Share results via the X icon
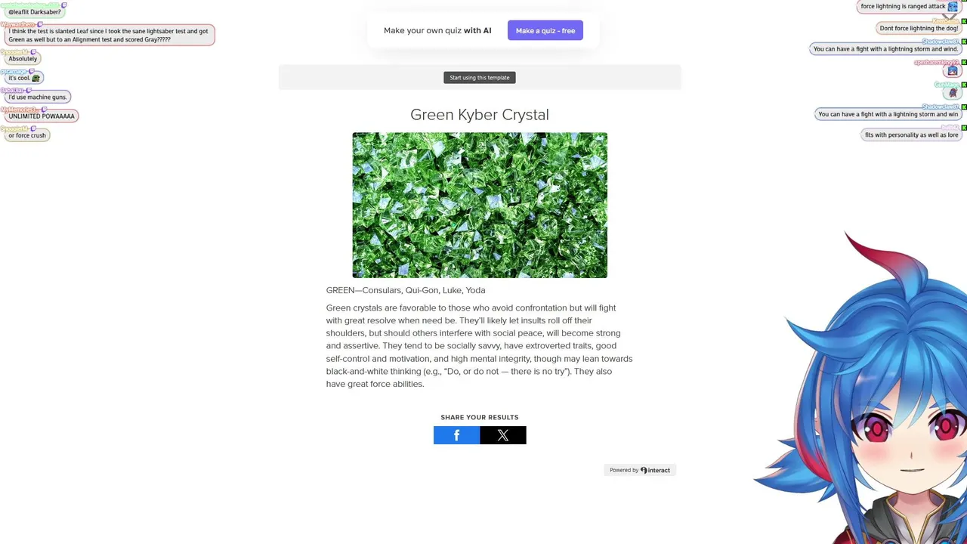This screenshot has height=544, width=967. (503, 435)
